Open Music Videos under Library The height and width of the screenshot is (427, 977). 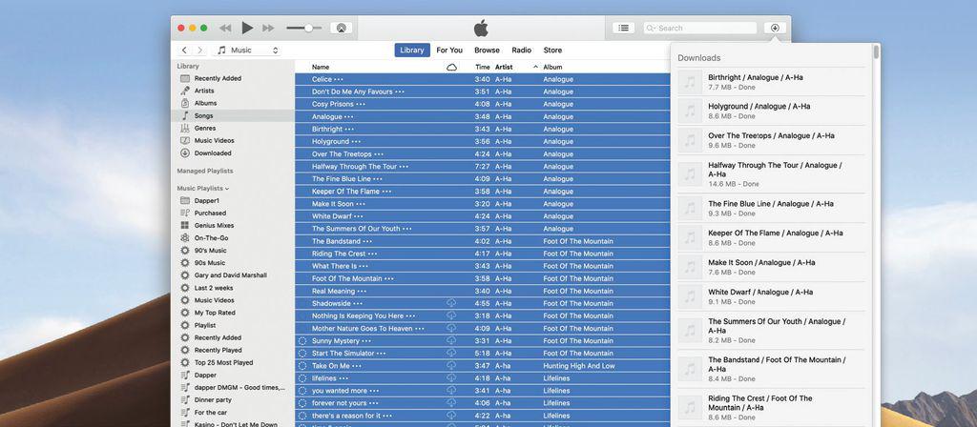pyautogui.click(x=233, y=141)
